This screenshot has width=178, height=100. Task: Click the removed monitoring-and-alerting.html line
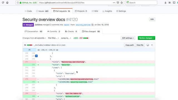click(x=89, y=79)
